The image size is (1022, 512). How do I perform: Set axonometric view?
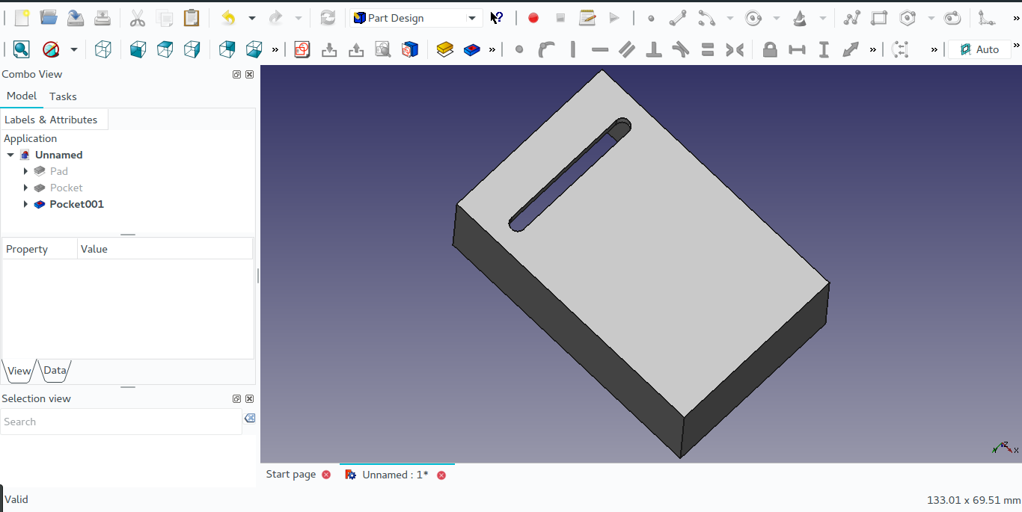103,49
